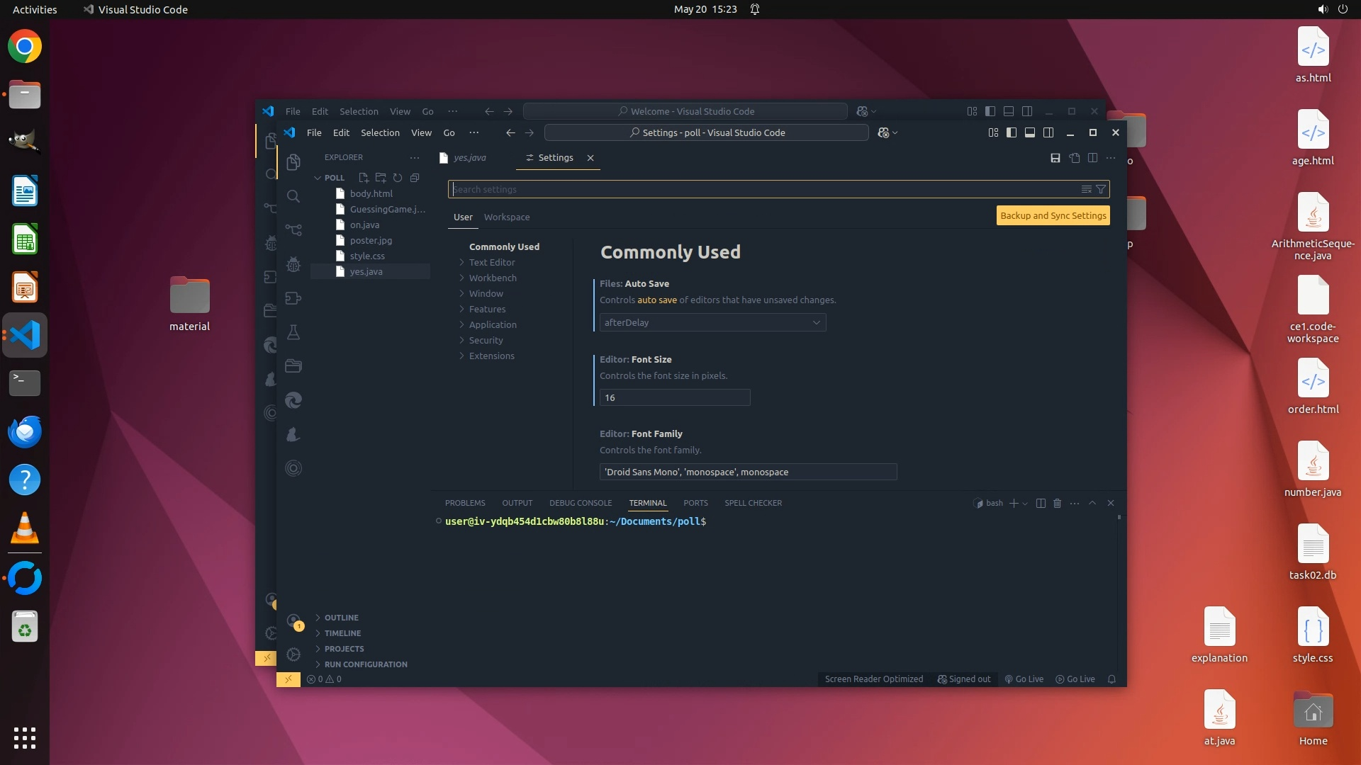
Task: Toggle the secondary side bar
Action: (x=1048, y=132)
